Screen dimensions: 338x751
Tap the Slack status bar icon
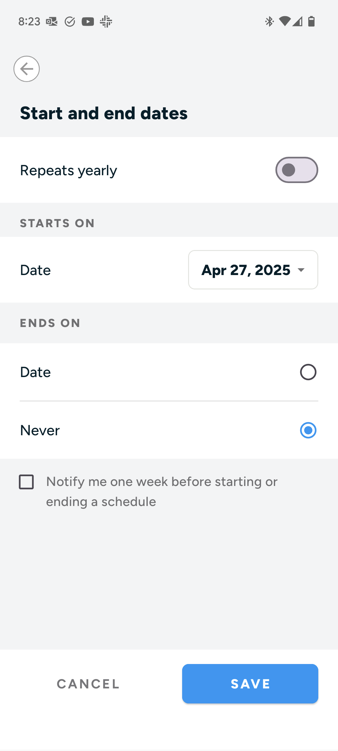click(106, 22)
